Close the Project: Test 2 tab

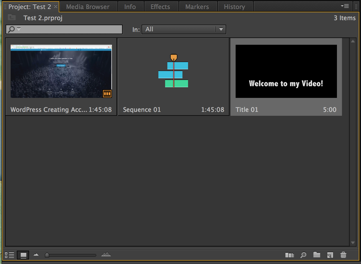pyautogui.click(x=56, y=6)
